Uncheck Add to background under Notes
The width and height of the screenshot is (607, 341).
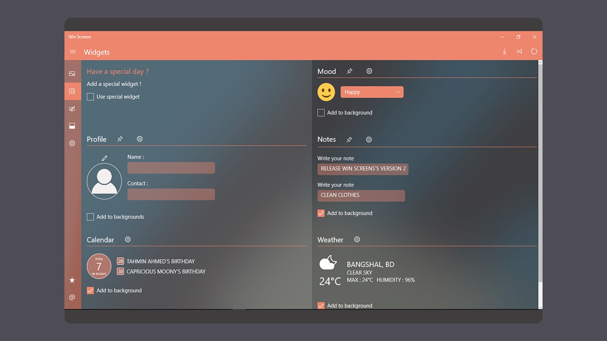pyautogui.click(x=321, y=213)
